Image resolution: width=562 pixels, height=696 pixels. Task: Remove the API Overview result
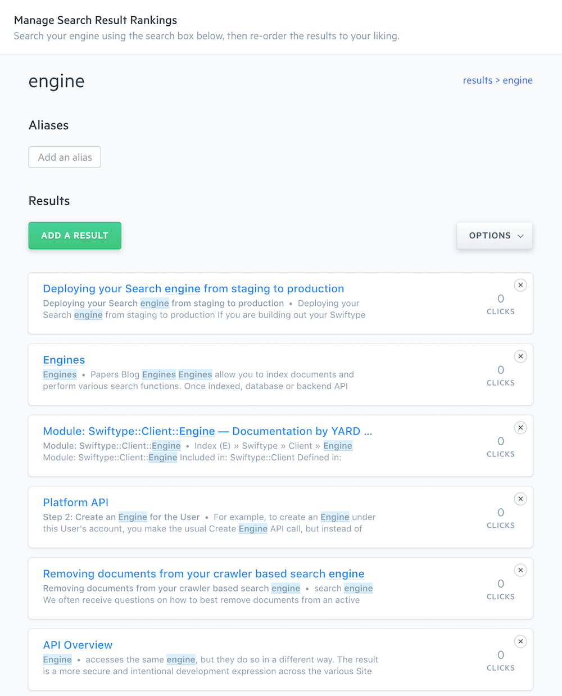[521, 641]
